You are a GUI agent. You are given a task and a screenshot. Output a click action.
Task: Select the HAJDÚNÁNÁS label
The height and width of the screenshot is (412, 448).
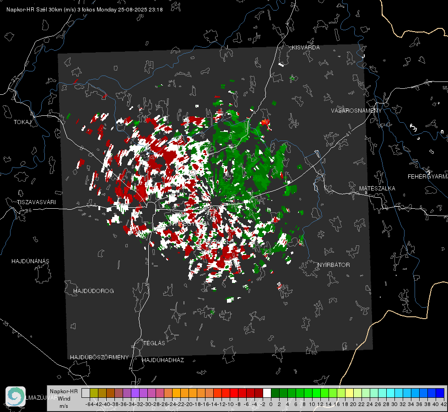[30, 261]
